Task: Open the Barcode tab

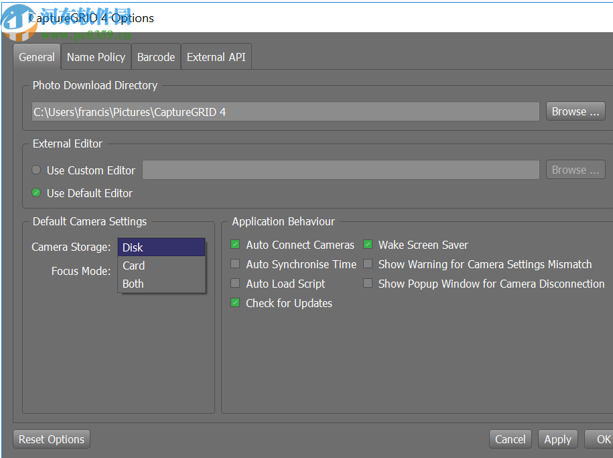Action: [x=155, y=57]
